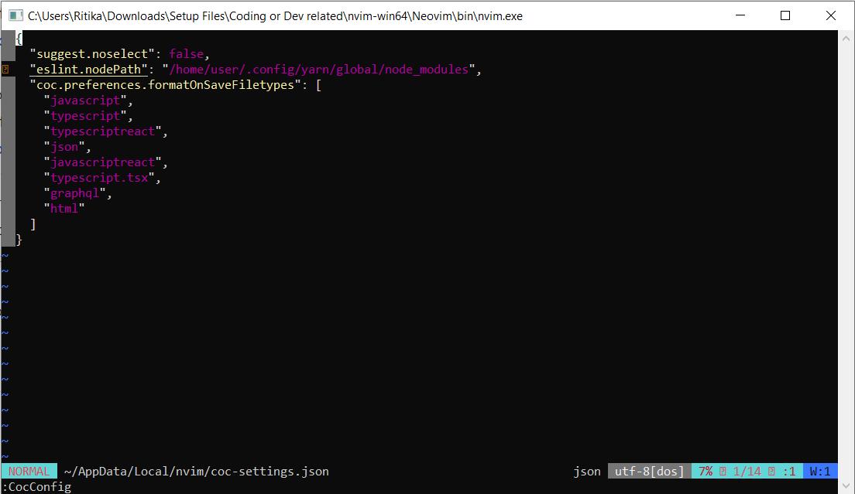Screen dimensions: 855x494
Task: Click the "javascriptreact" array entry
Action: [102, 162]
